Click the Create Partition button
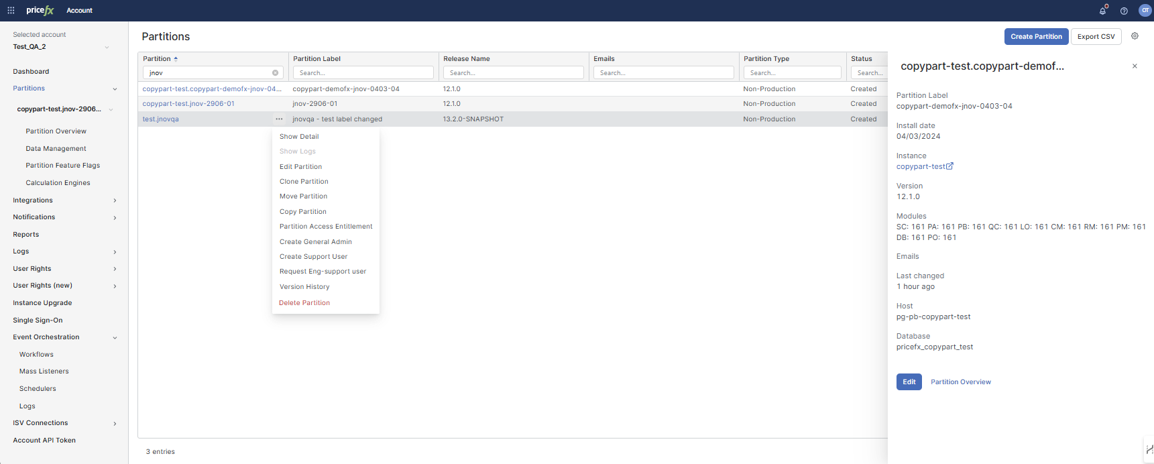 1036,37
